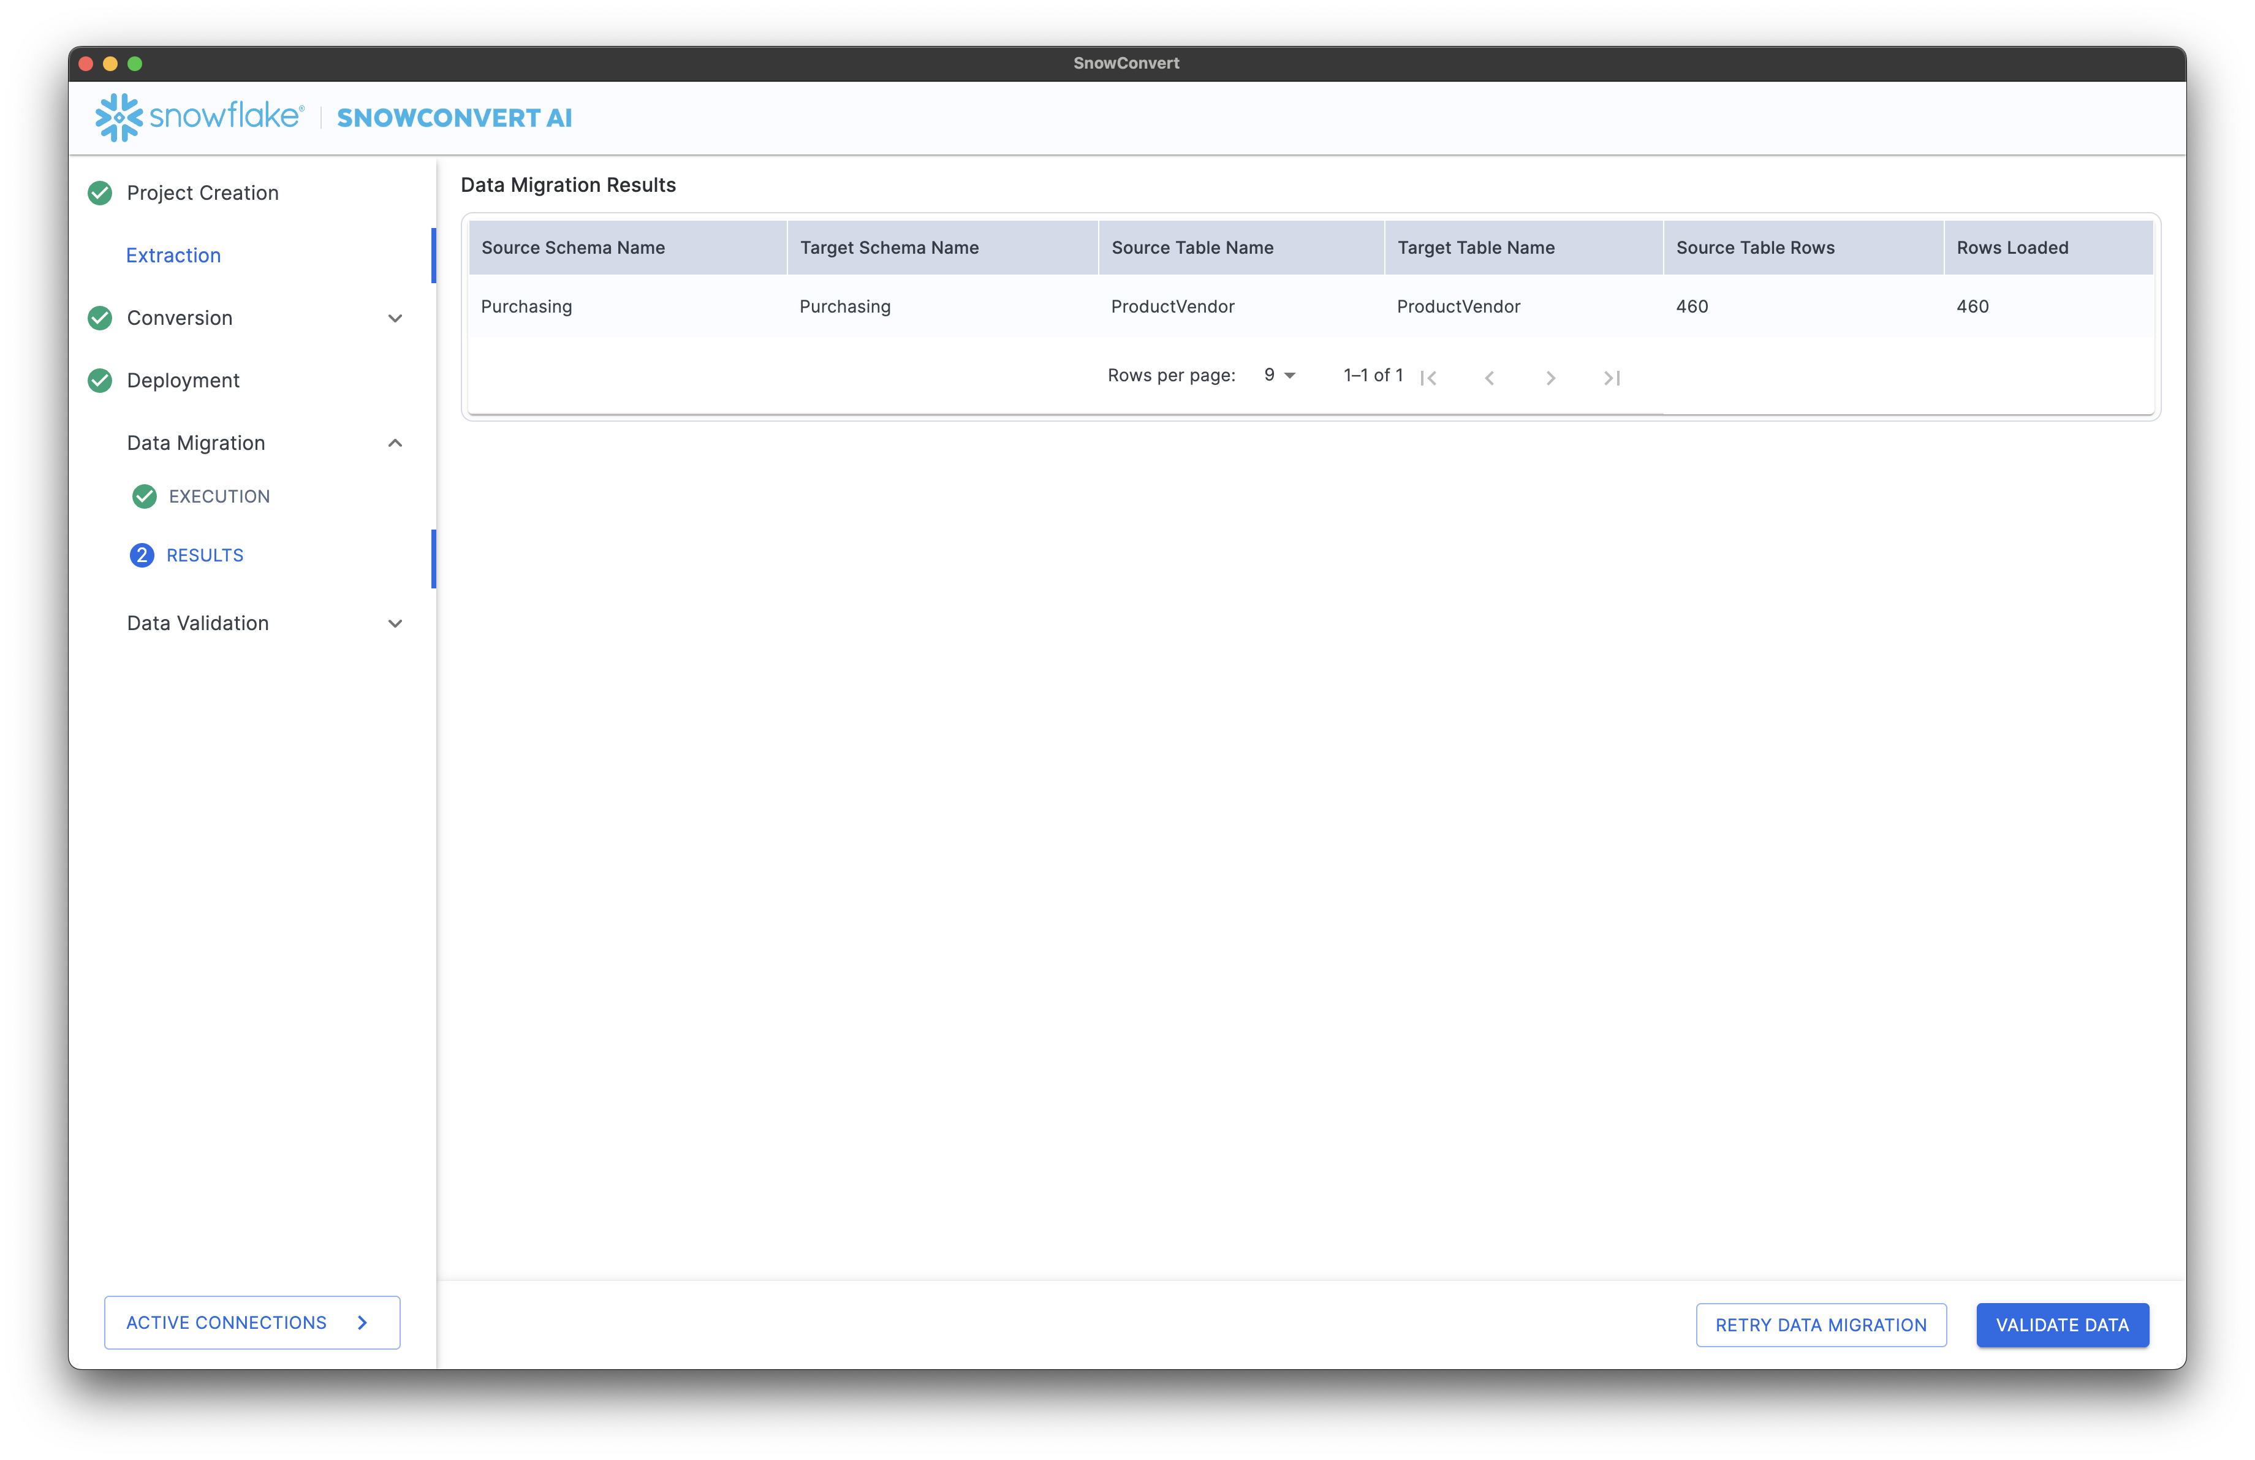Go to next page arrow
Viewport: 2255px width, 1460px height.
[1550, 378]
